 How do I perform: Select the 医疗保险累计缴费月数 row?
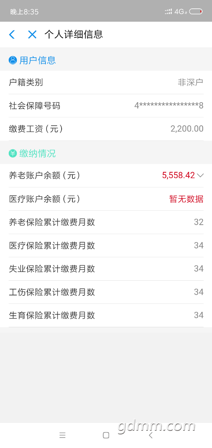106,245
